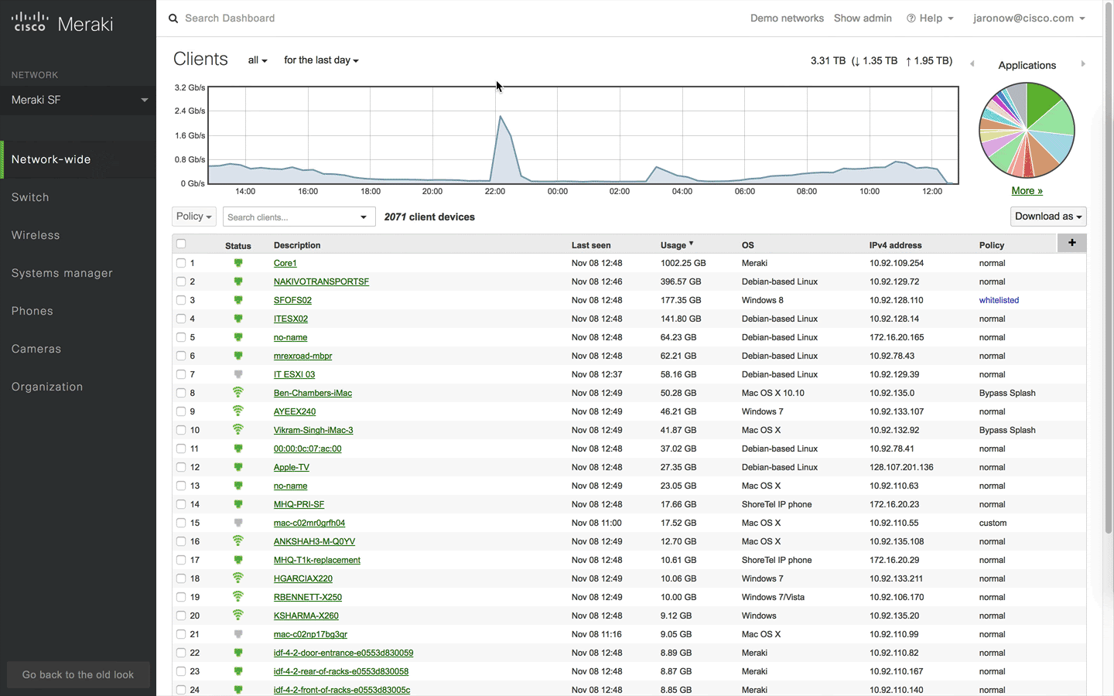
Task: Click the wireless icon for ANKSHAH3-M-Q0YV
Action: pos(238,541)
